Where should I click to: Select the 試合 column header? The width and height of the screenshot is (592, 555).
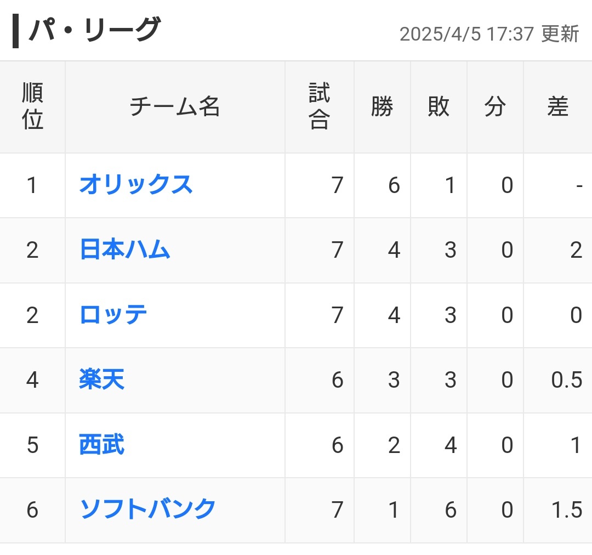tap(320, 107)
